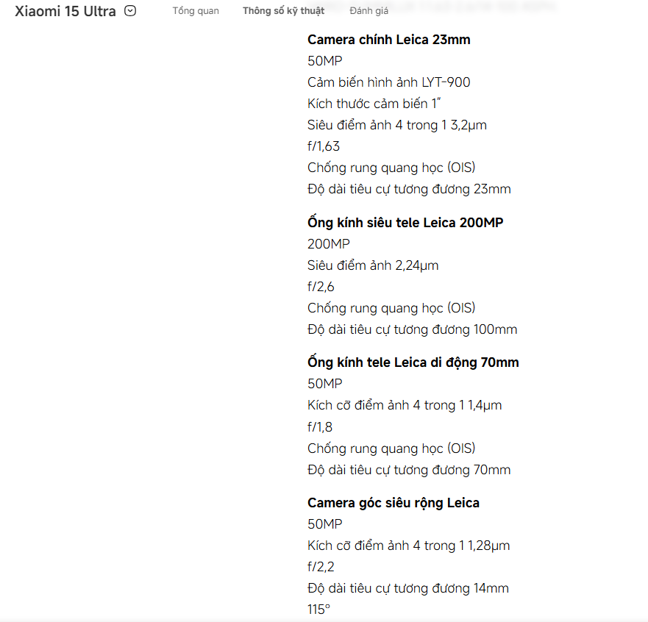
Task: Click heading Ống kính tele Leica di động 70mm
Action: [413, 362]
